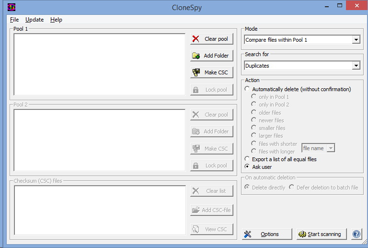This screenshot has height=248, width=368.
Task: Clear Pool 1 with Clear pool button
Action: coord(212,39)
